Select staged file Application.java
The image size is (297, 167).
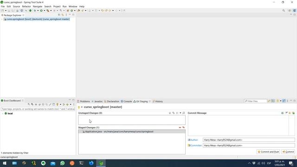point(132,131)
